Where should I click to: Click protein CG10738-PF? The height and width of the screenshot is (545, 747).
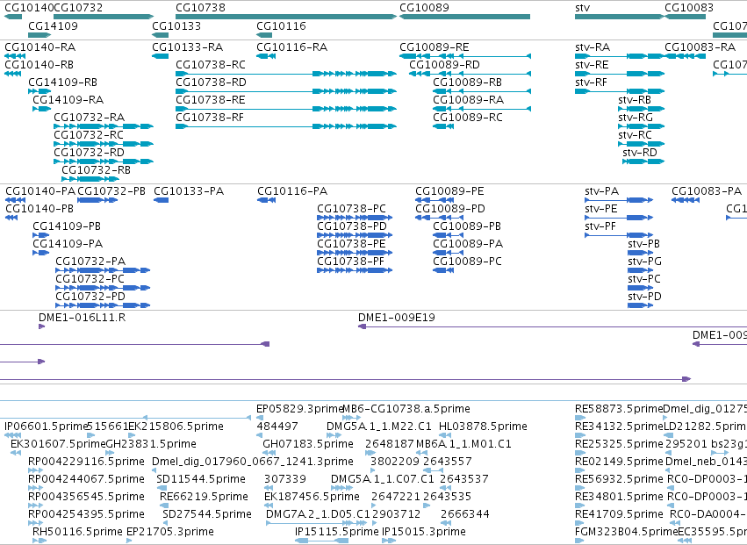pos(350,262)
